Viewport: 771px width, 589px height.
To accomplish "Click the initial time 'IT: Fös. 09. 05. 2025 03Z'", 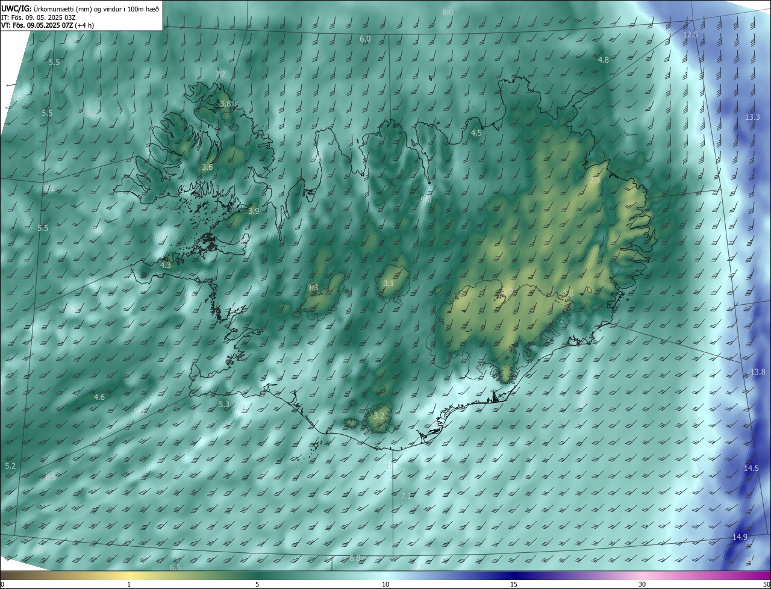I will [x=38, y=17].
